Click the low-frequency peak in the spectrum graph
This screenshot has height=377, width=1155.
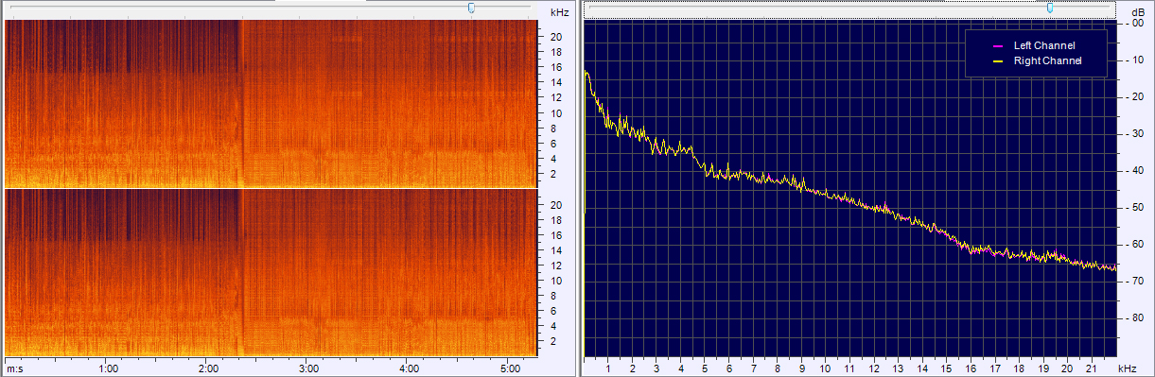point(586,72)
